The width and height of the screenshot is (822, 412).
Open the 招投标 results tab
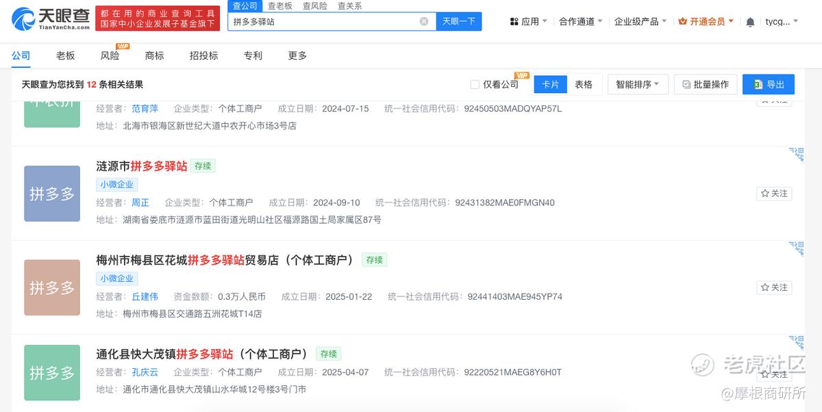[204, 55]
